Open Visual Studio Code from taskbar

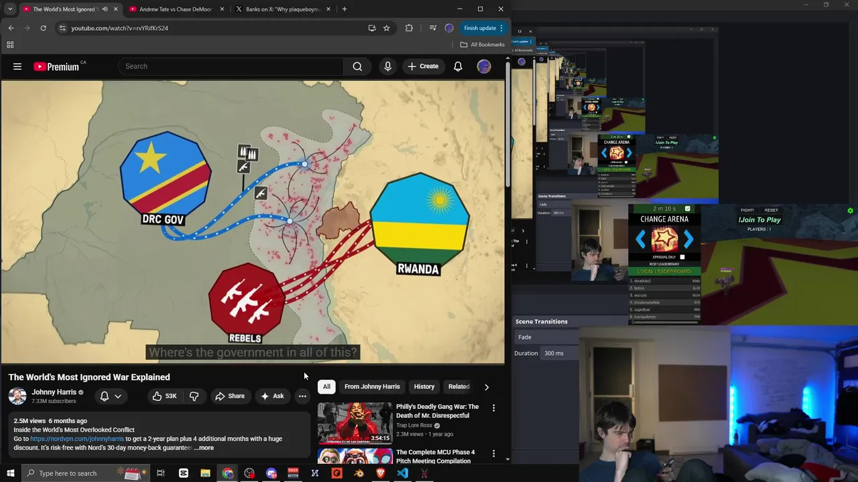402,473
